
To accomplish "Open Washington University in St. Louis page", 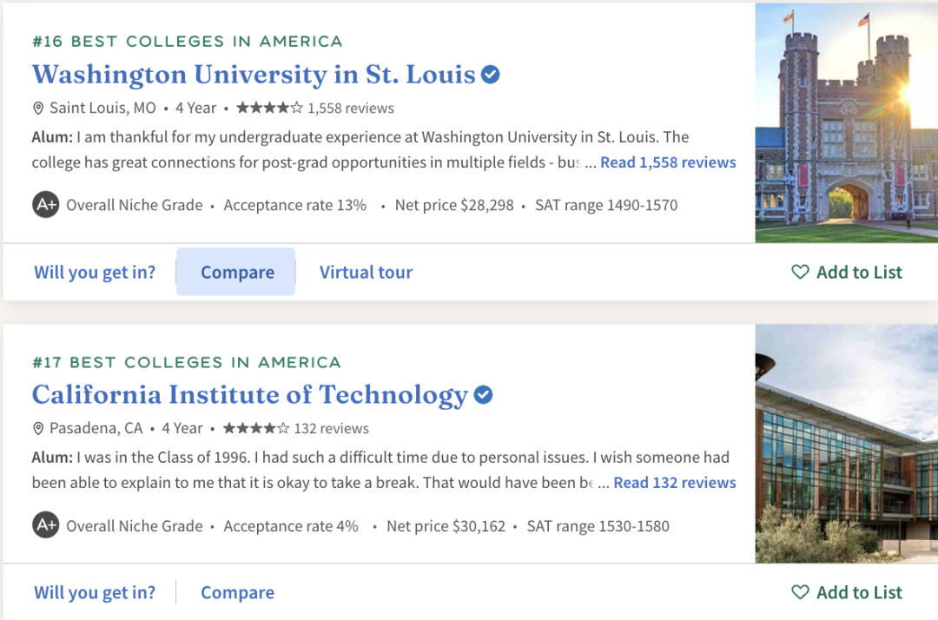I will click(254, 75).
